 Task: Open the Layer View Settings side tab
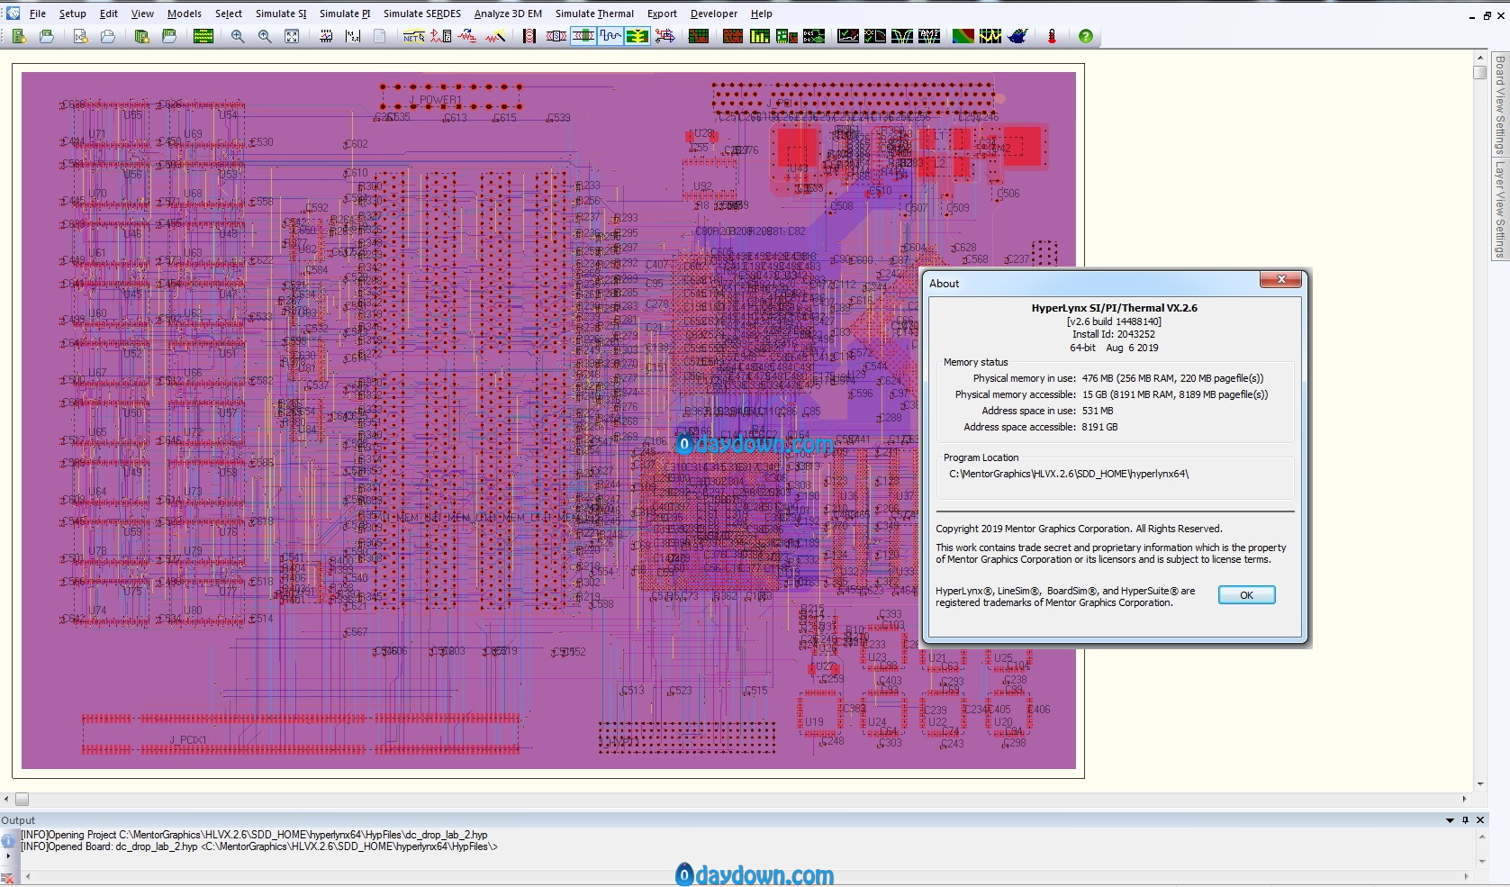tap(1500, 209)
